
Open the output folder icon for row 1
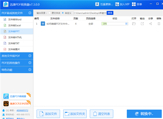134,23
